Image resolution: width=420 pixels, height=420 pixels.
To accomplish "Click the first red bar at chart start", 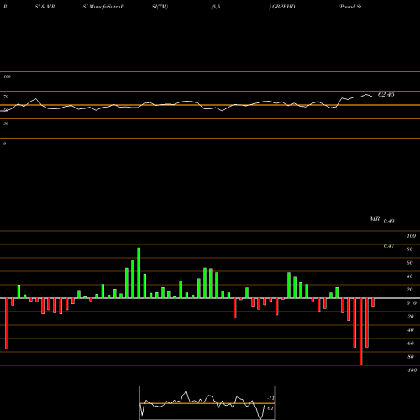I will [7, 323].
